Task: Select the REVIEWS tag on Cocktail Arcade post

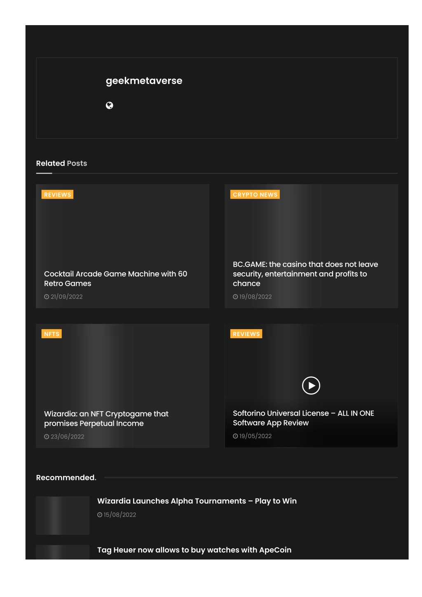Action: 57,194
